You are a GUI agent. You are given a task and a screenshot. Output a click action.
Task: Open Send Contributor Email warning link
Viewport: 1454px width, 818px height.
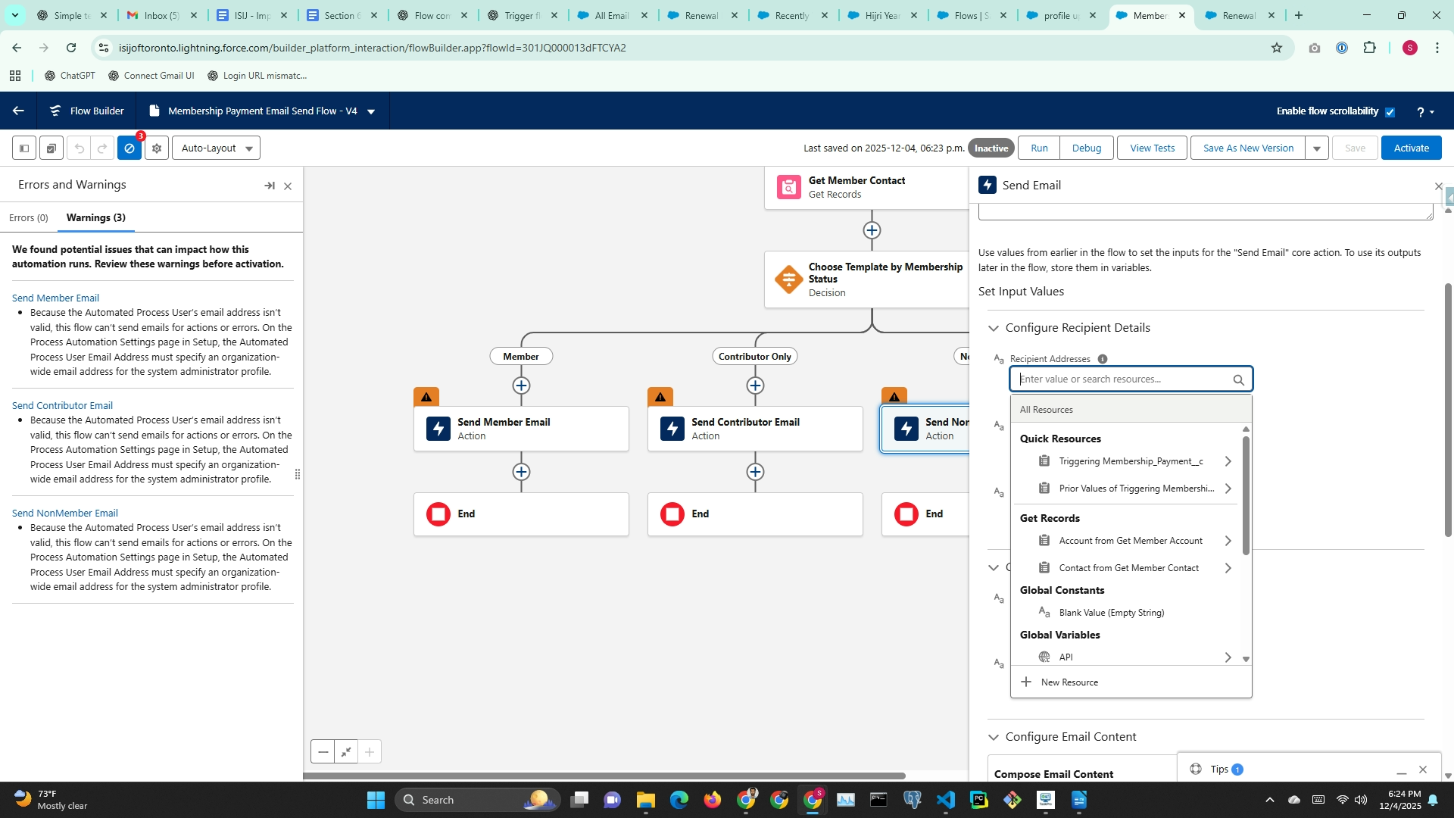click(x=62, y=406)
